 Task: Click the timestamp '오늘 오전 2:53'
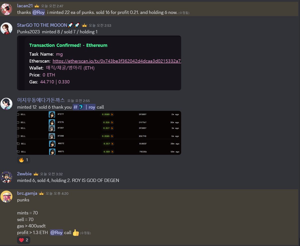tap(100, 25)
